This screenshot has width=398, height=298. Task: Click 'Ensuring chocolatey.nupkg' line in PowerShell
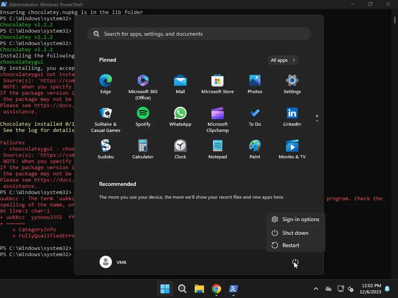tap(72, 12)
